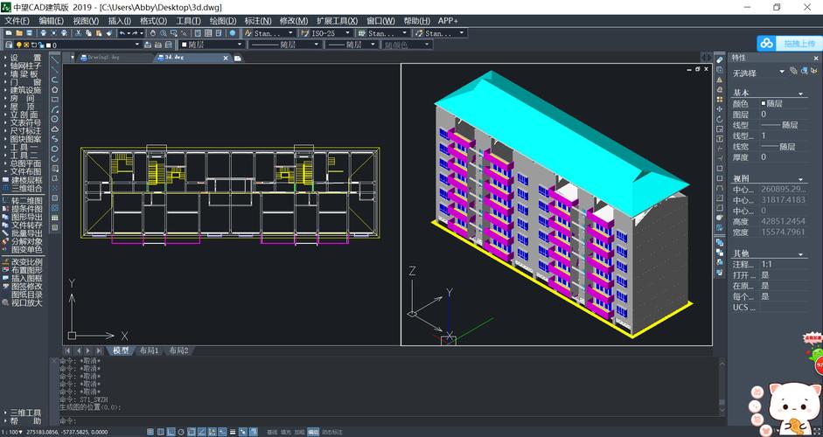Screen dimensions: 823x437
Task: Click the 拖拽上传 button
Action: pyautogui.click(x=800, y=43)
